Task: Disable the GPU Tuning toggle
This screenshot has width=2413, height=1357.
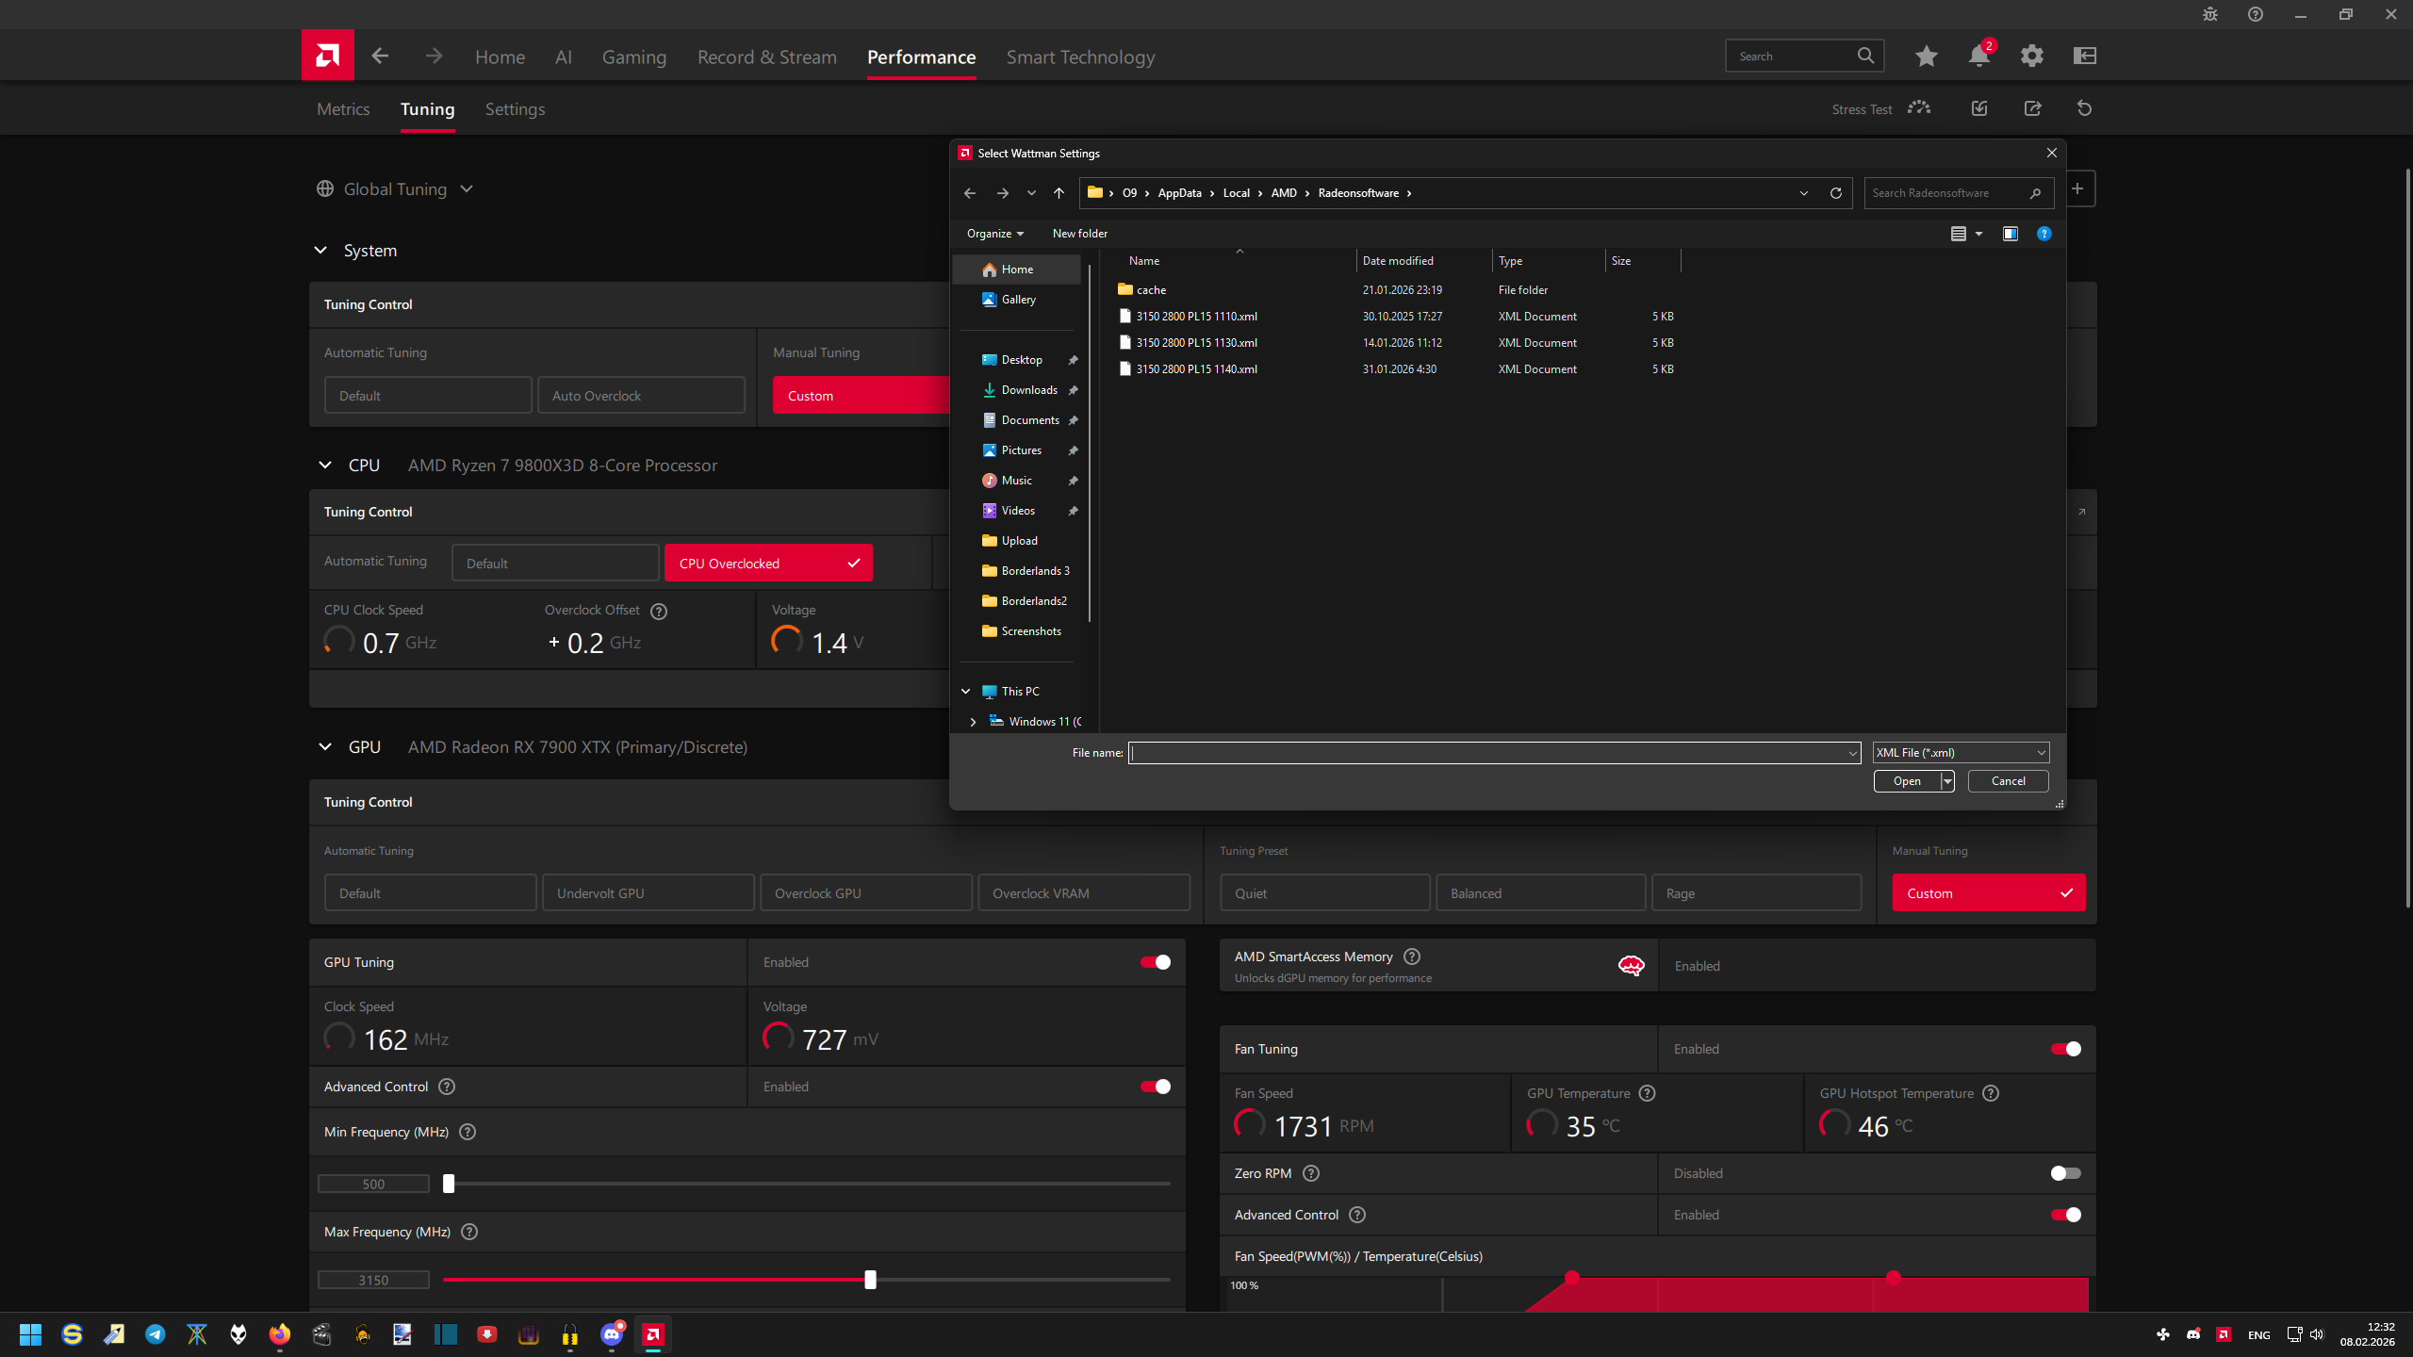Action: (1155, 962)
